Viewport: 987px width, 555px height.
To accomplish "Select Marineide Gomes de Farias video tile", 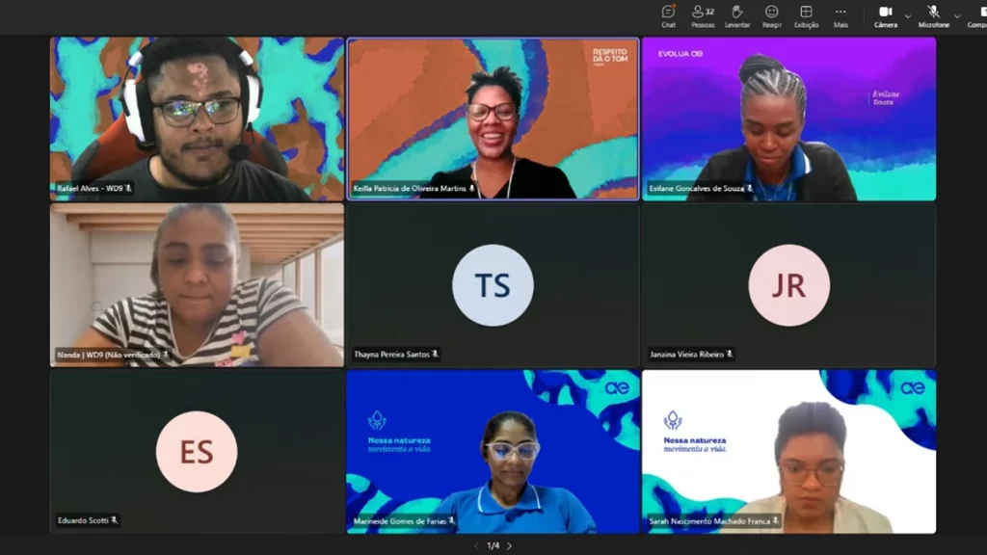I will [x=493, y=452].
